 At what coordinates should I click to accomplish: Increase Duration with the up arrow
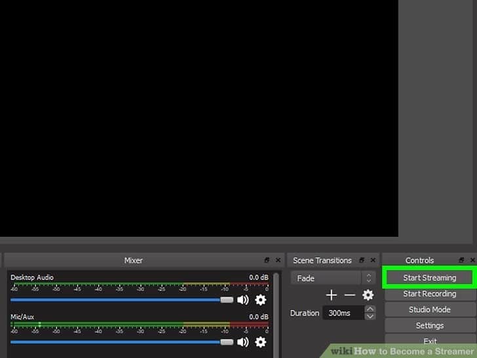point(370,309)
